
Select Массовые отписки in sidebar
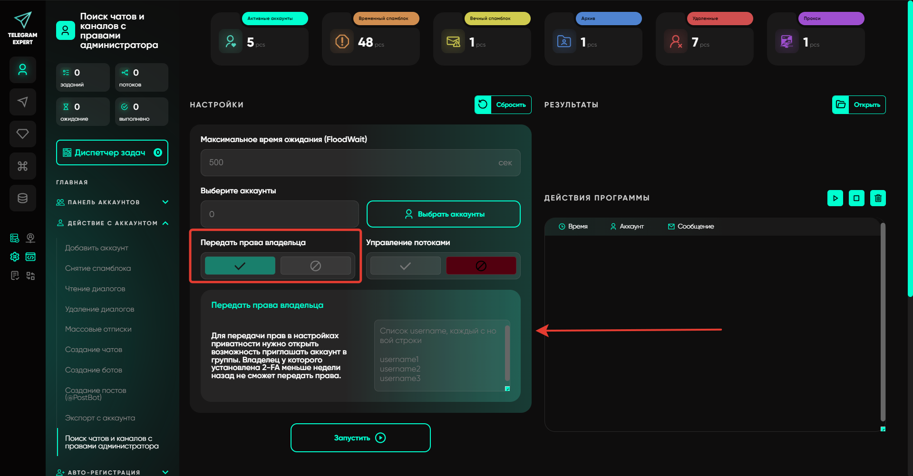click(x=98, y=329)
